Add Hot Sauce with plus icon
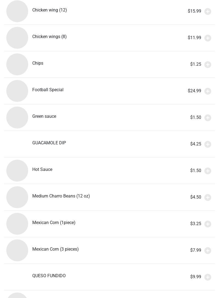This screenshot has height=298, width=219. click(x=208, y=171)
